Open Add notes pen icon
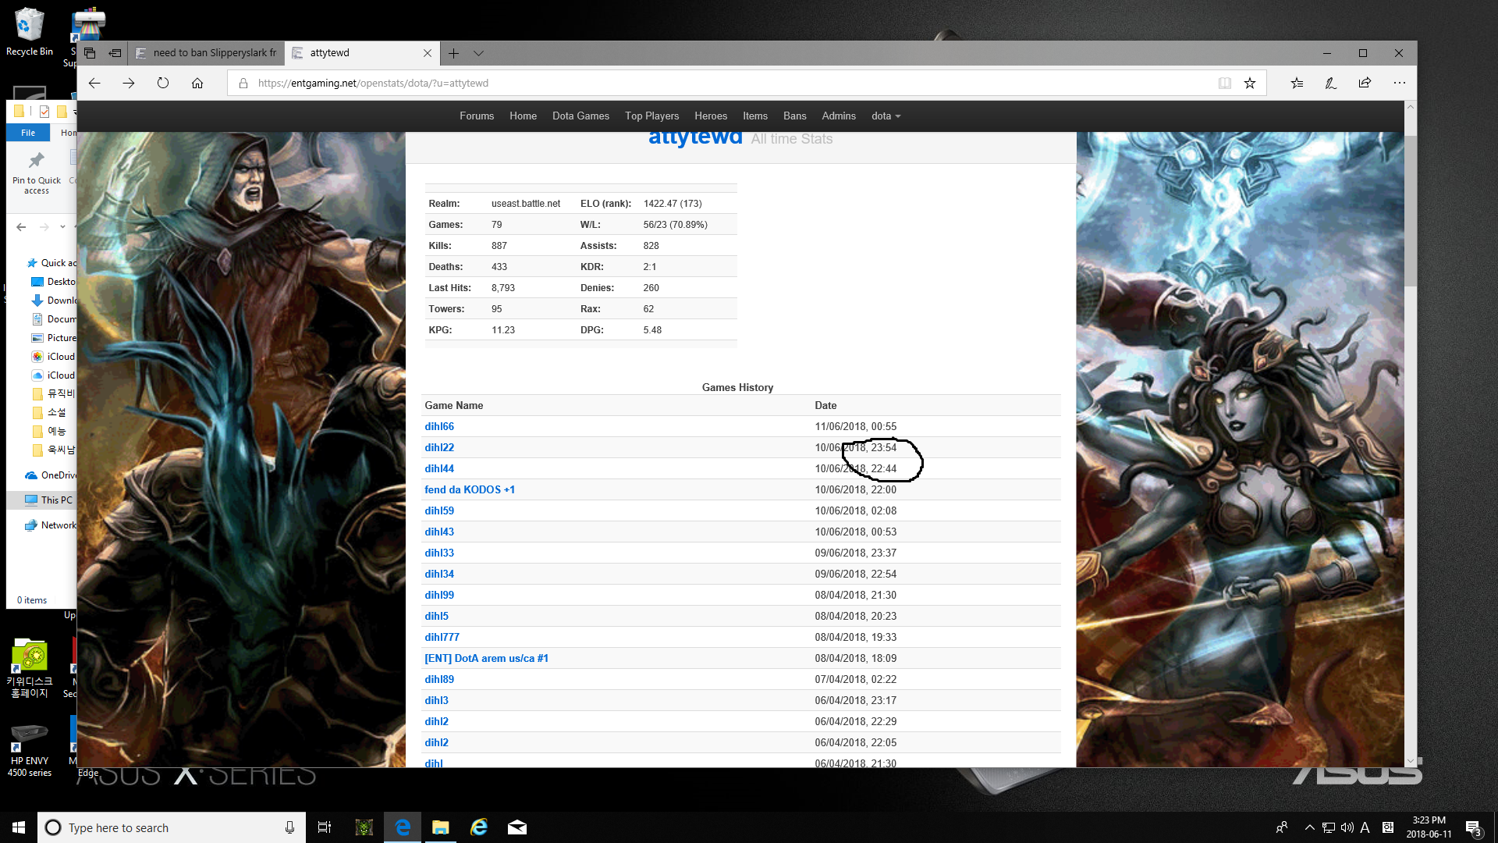Viewport: 1498px width, 843px height. click(1331, 84)
